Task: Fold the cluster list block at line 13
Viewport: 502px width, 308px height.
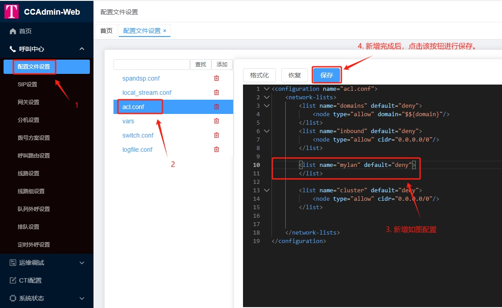Action: pos(266,190)
